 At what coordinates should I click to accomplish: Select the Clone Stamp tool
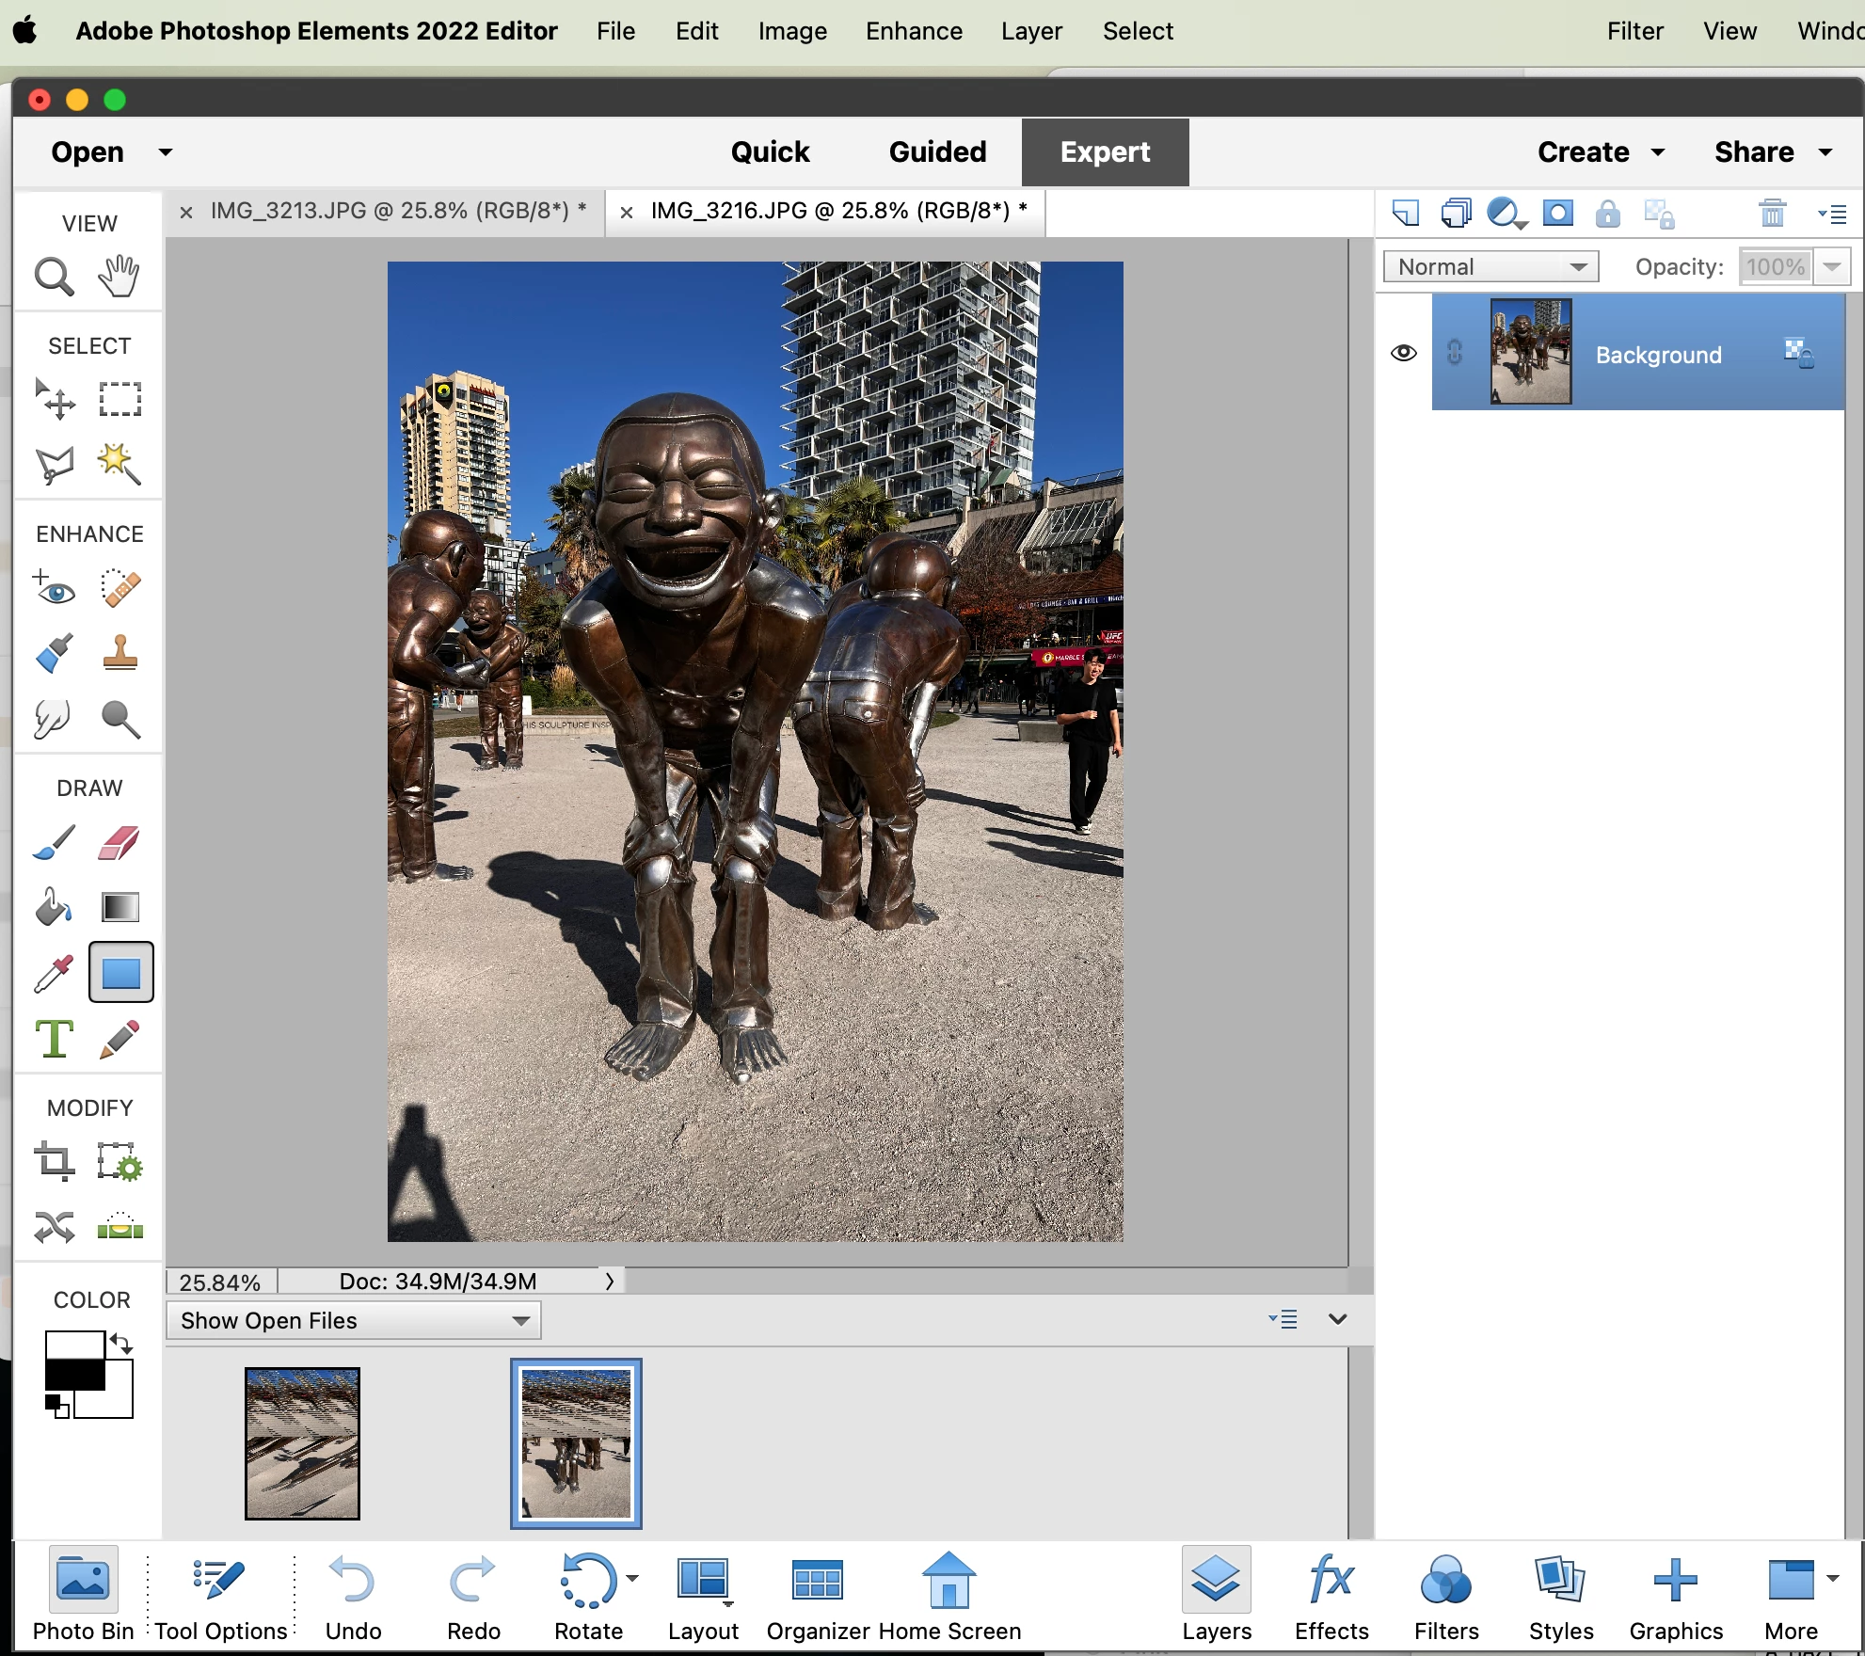[120, 653]
